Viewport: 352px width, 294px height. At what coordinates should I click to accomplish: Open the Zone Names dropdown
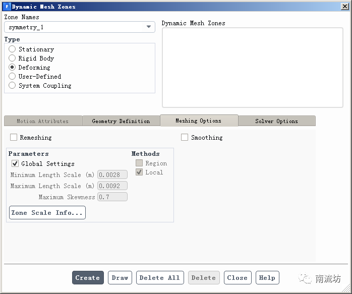coord(80,27)
